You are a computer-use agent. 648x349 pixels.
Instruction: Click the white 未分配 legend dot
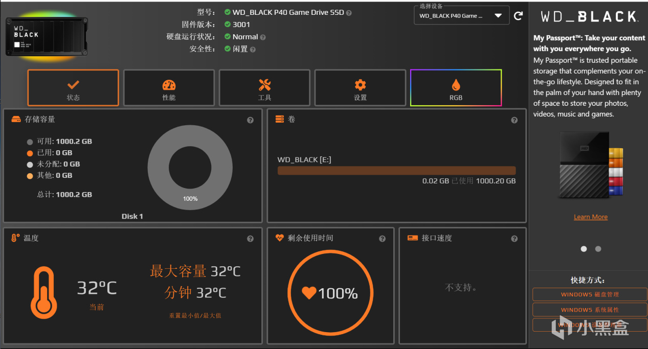click(x=30, y=164)
